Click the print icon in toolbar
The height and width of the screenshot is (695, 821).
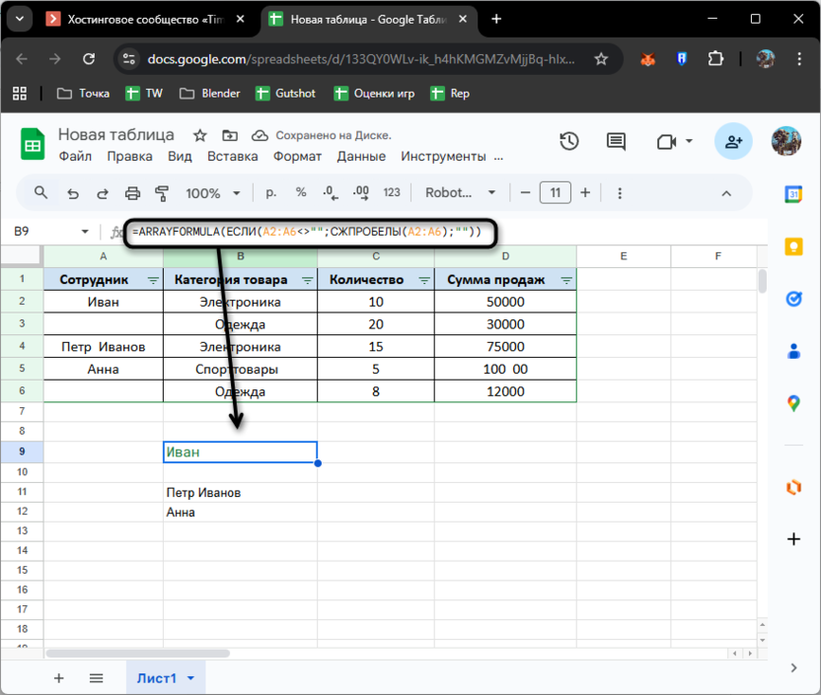click(132, 193)
